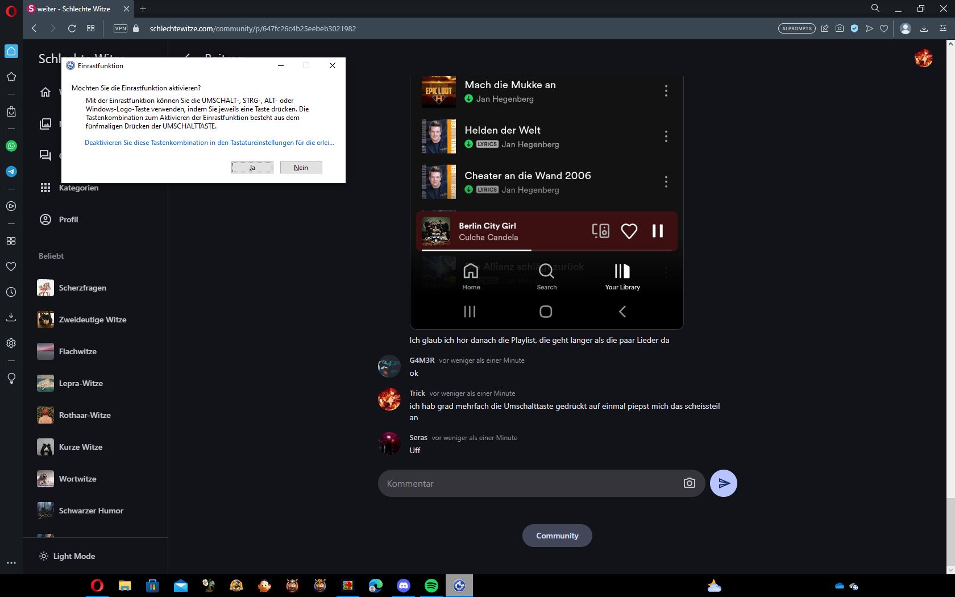Open Telegram in Opera sidebar
The image size is (955, 597).
click(11, 172)
